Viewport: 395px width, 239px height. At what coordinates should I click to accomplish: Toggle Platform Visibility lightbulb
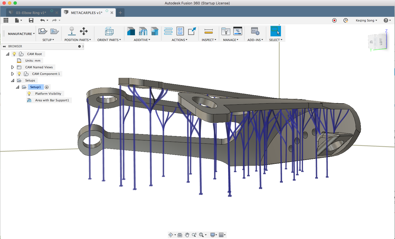29,94
